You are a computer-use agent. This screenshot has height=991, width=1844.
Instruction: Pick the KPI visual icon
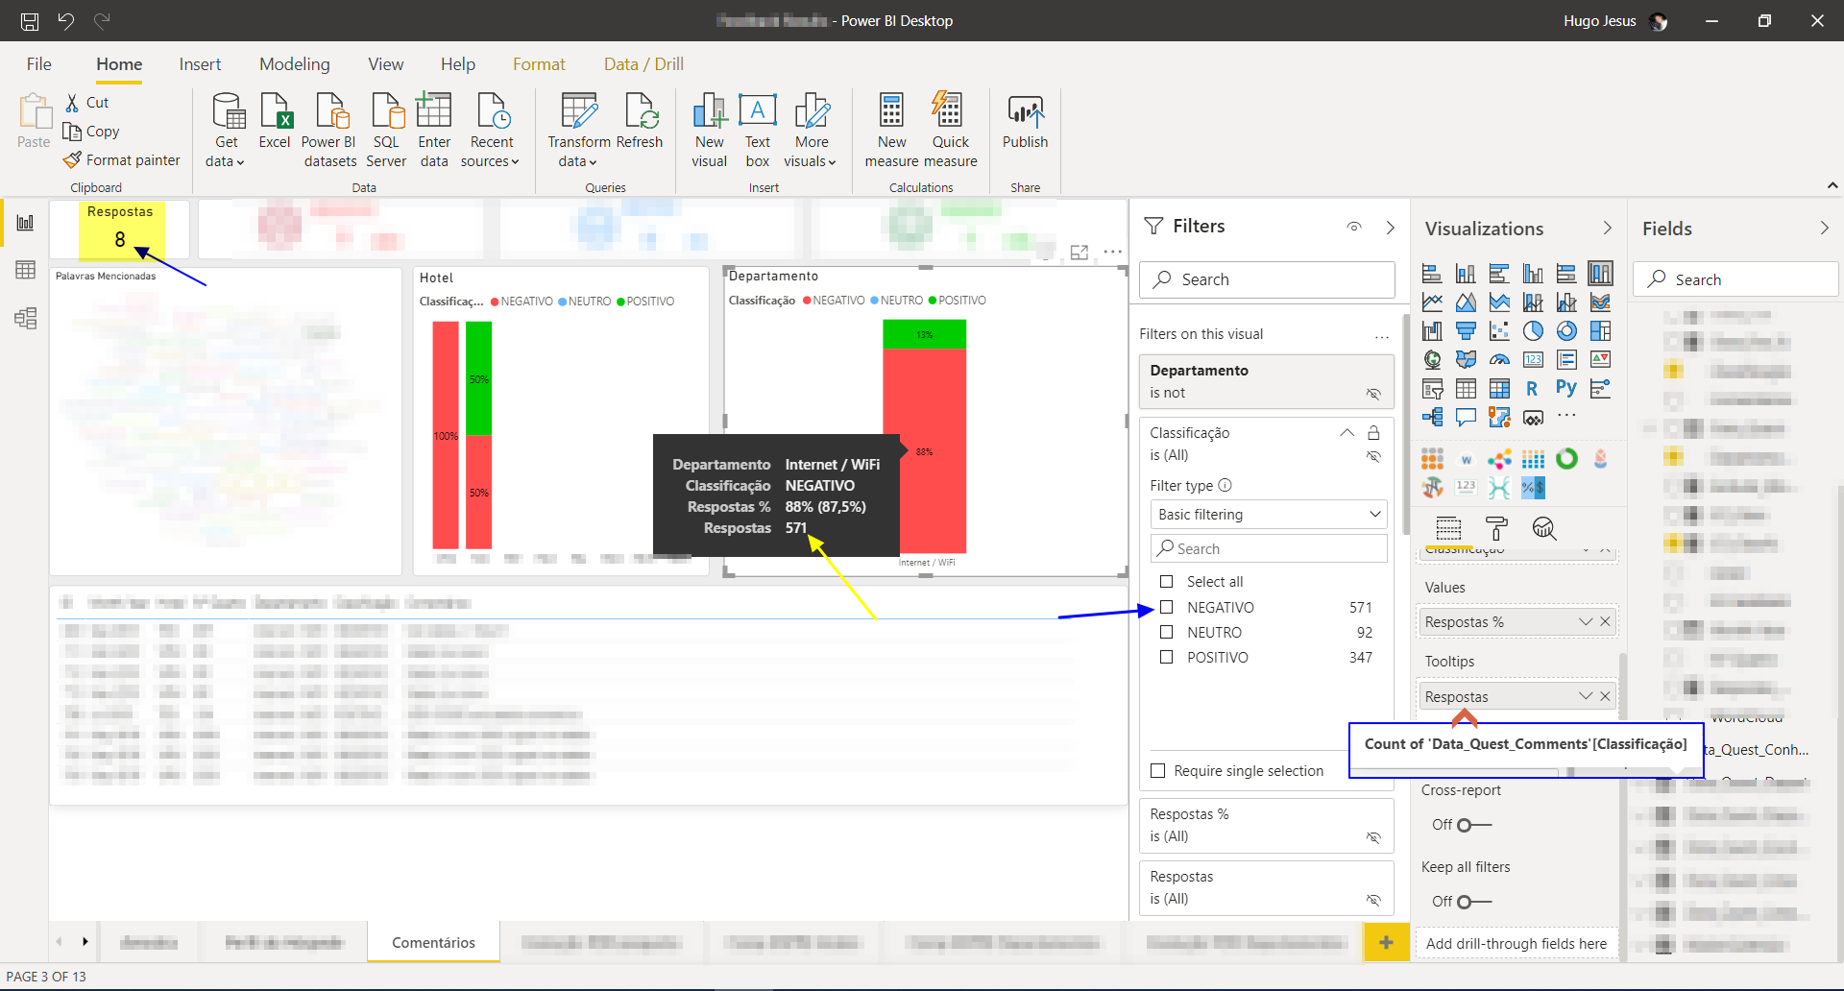click(1600, 360)
